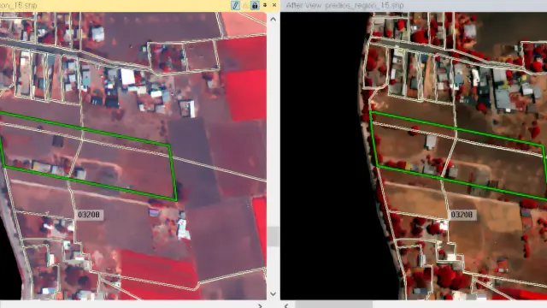Activate the left view yellow title bar
Screen dimensions: 547x308
click(115, 5)
